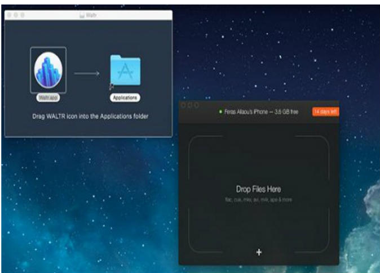The image size is (380, 273).
Task: Click the Waltr.app file name label
Action: (48, 97)
